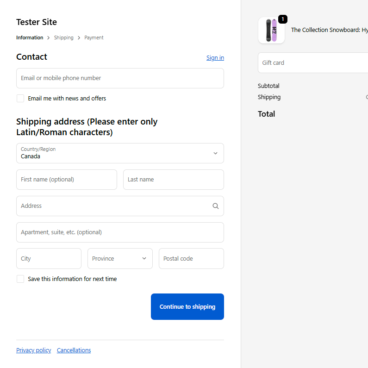Click the snowboard product thumbnail

pos(271,31)
